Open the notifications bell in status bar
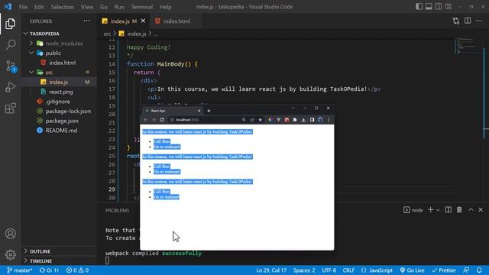Image resolution: width=489 pixels, height=275 pixels. point(479,270)
